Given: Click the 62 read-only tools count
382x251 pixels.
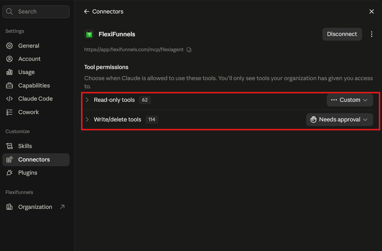Looking at the screenshot, I should point(145,100).
